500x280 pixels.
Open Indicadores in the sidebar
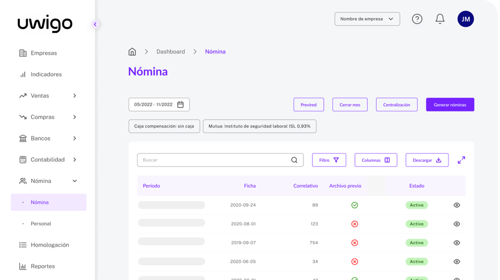click(x=46, y=75)
